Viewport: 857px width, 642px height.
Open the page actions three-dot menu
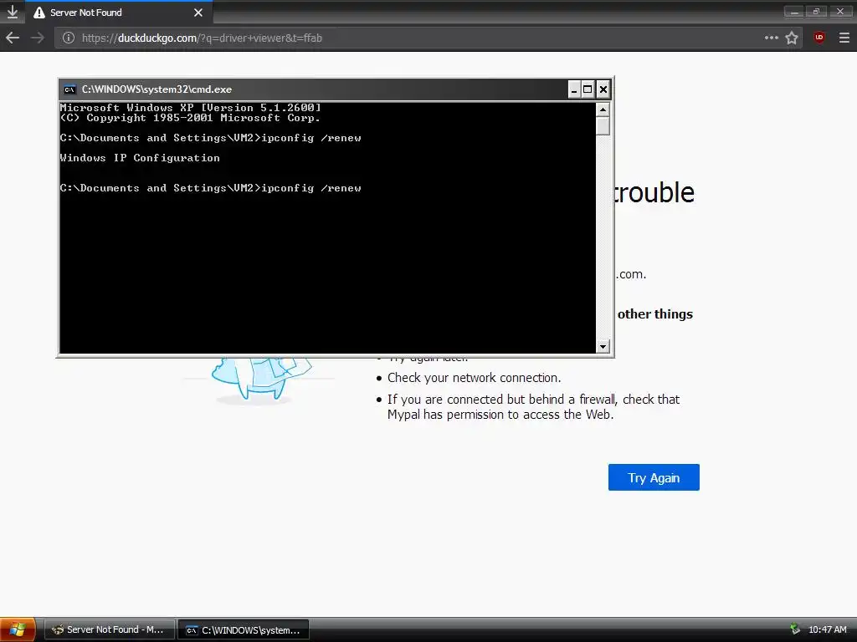tap(771, 38)
